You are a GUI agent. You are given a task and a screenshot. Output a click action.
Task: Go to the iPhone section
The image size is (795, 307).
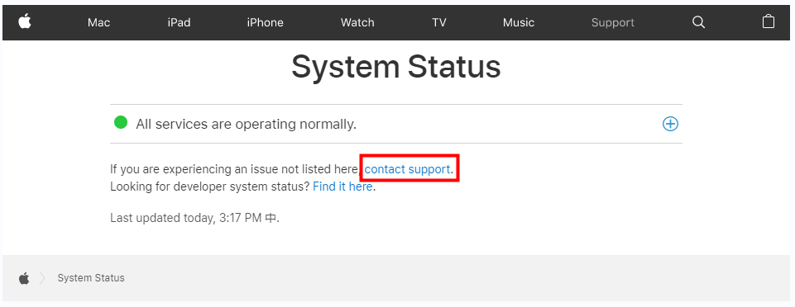point(266,23)
